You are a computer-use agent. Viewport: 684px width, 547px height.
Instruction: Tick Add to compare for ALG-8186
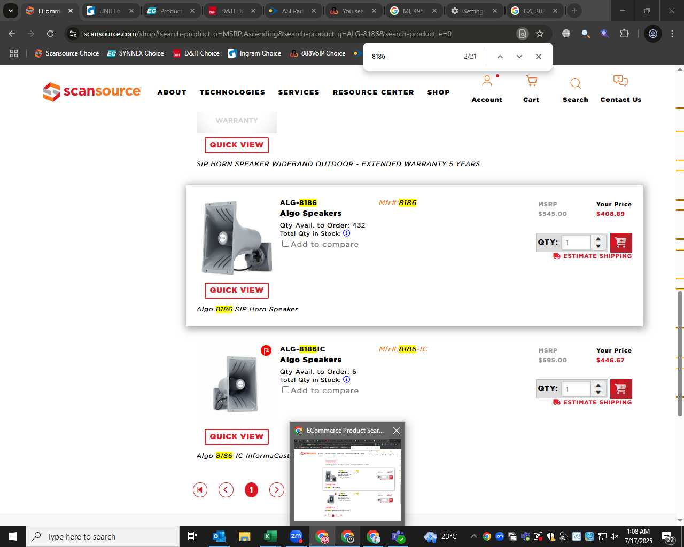286,244
